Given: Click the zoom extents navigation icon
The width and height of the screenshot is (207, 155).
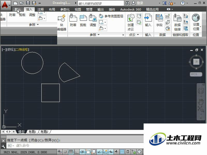Looking at the screenshot, I should pos(201,109).
